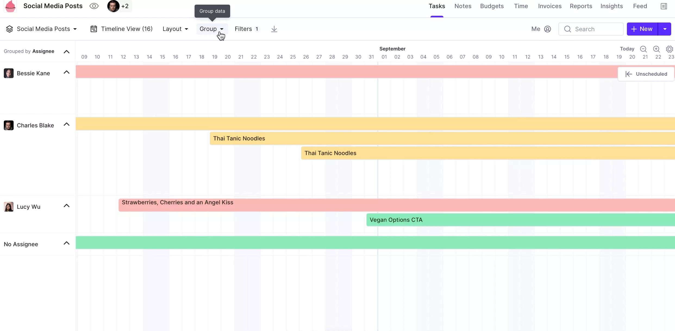Screen dimensions: 675x331
Task: Click the stacked layers icon
Action: pos(10,29)
